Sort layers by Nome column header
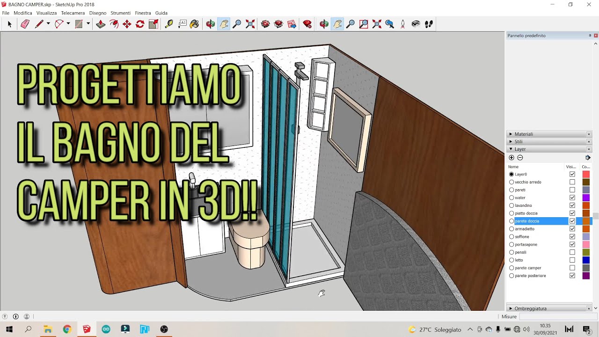599x337 pixels. [513, 167]
